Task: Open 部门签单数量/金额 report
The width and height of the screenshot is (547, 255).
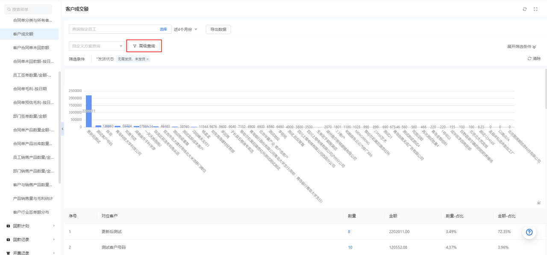Action: [29, 116]
